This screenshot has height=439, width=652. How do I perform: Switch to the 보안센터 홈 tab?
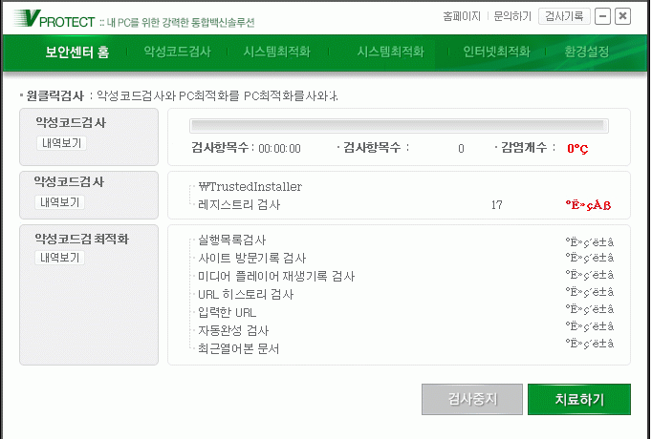point(76,52)
